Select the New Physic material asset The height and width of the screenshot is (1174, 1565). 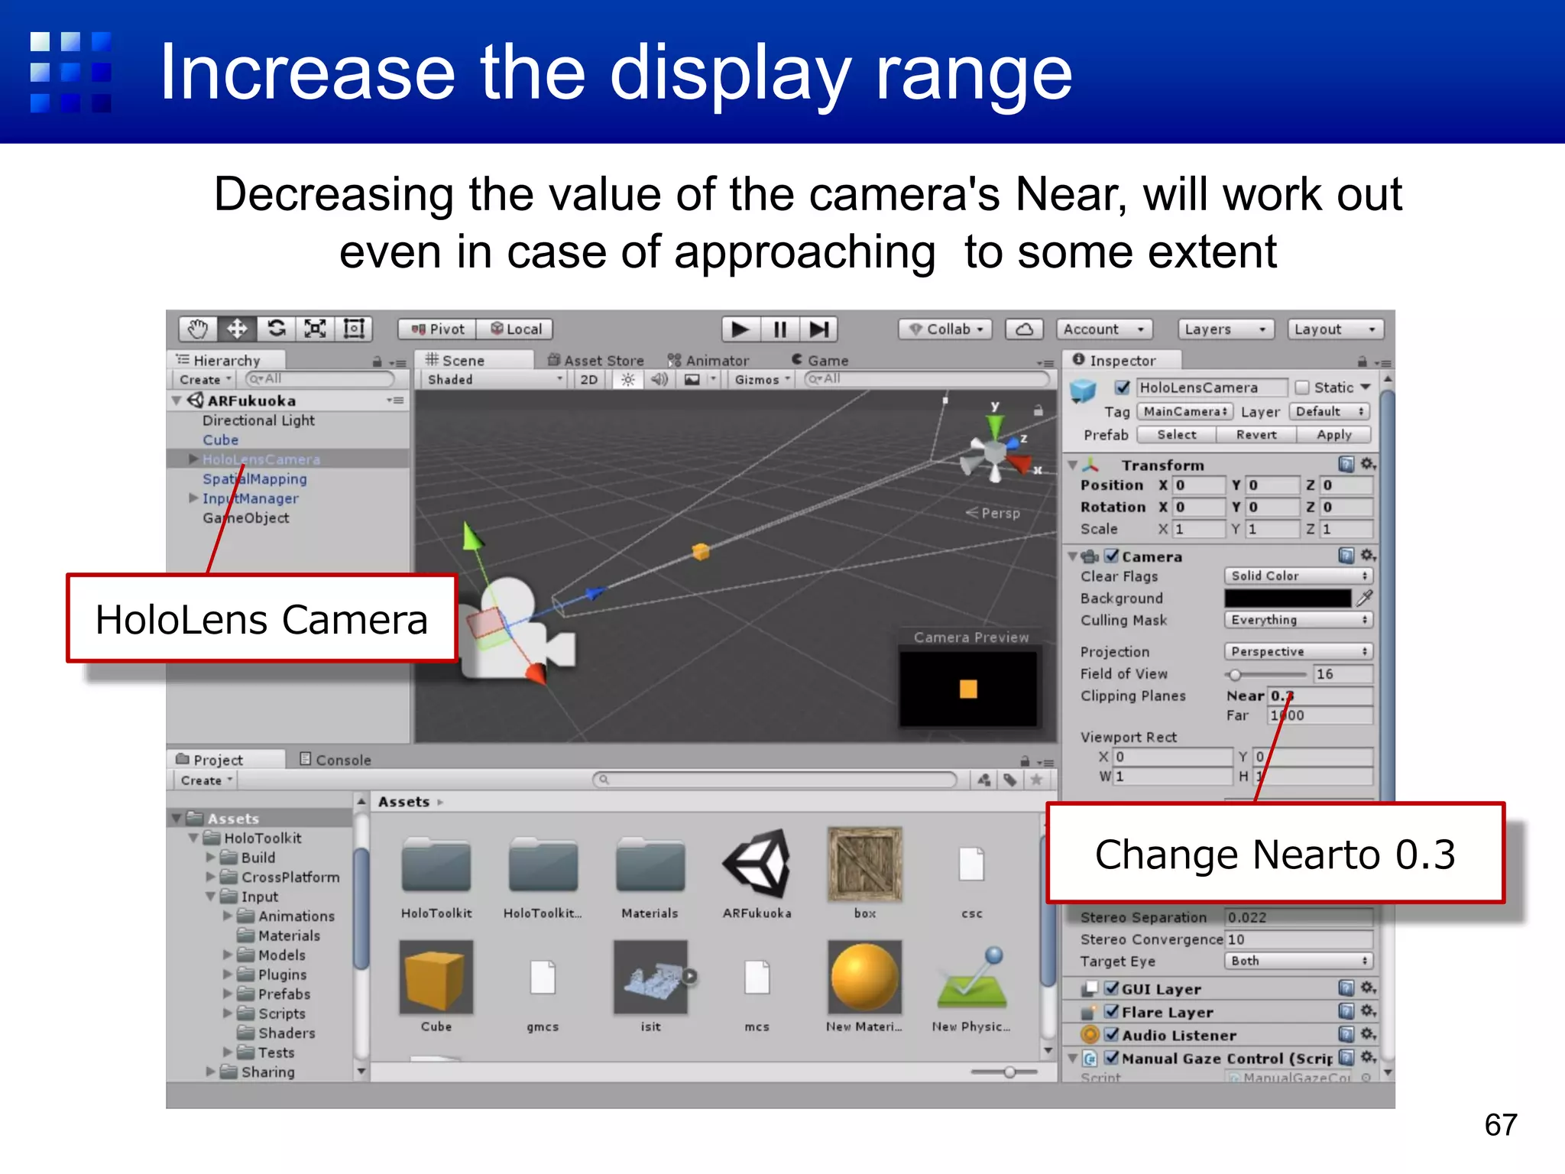click(971, 986)
